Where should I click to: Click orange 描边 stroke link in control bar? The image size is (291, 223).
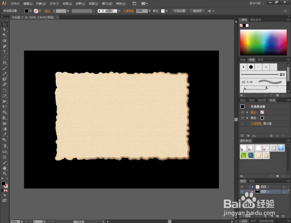(x=47, y=11)
